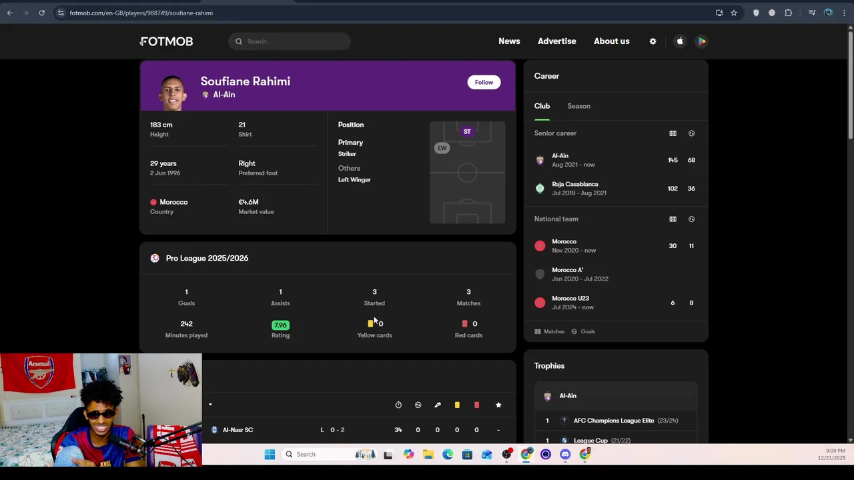Click Soufiane Rahimi's profile photo
Viewport: 854px width, 480px height.
click(173, 92)
